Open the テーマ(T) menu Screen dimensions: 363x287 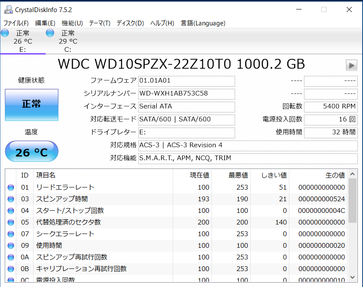pos(99,23)
